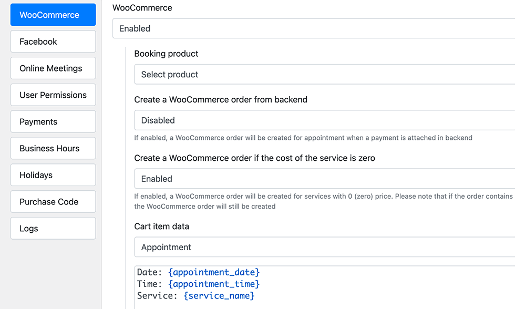View the Holidays configuration

point(53,175)
